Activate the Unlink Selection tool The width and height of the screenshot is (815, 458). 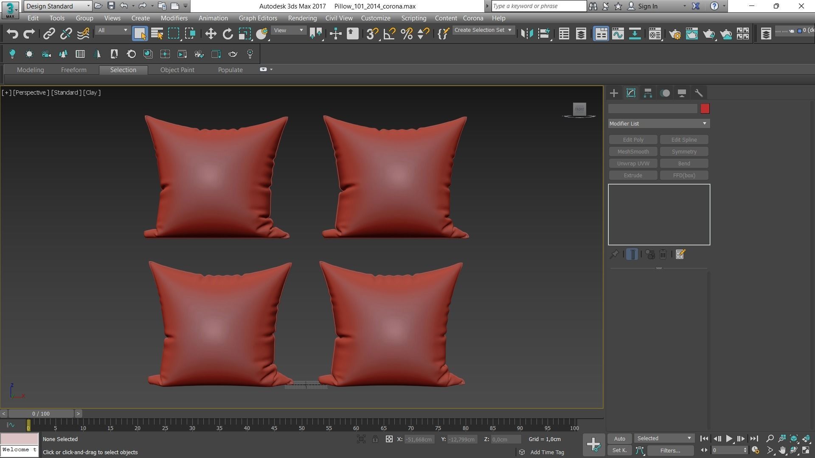pos(66,34)
